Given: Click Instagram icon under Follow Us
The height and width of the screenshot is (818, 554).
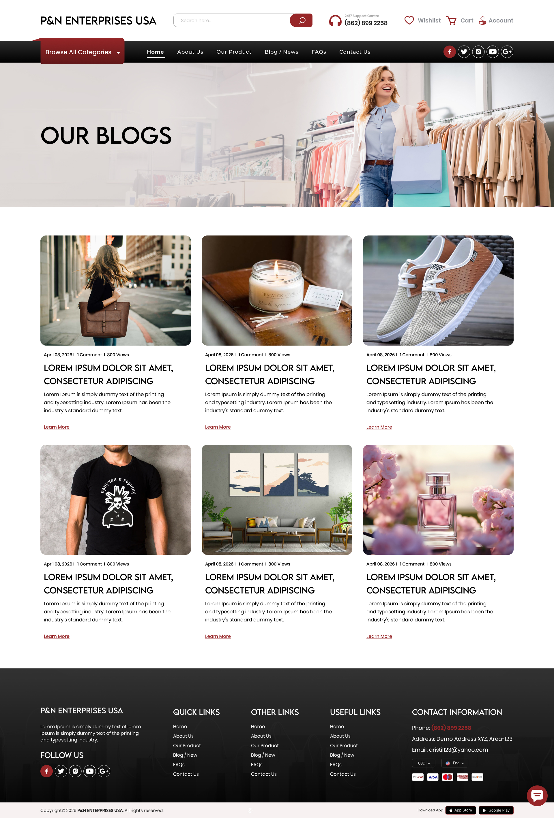Looking at the screenshot, I should coord(75,771).
